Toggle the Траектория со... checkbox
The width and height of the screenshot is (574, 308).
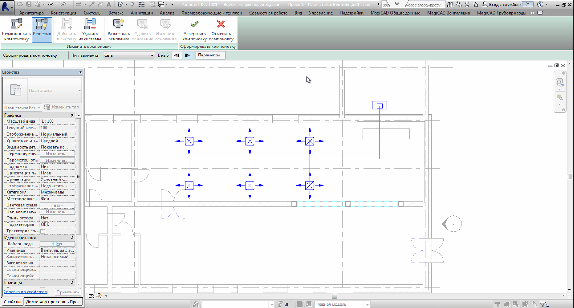[x=43, y=231]
